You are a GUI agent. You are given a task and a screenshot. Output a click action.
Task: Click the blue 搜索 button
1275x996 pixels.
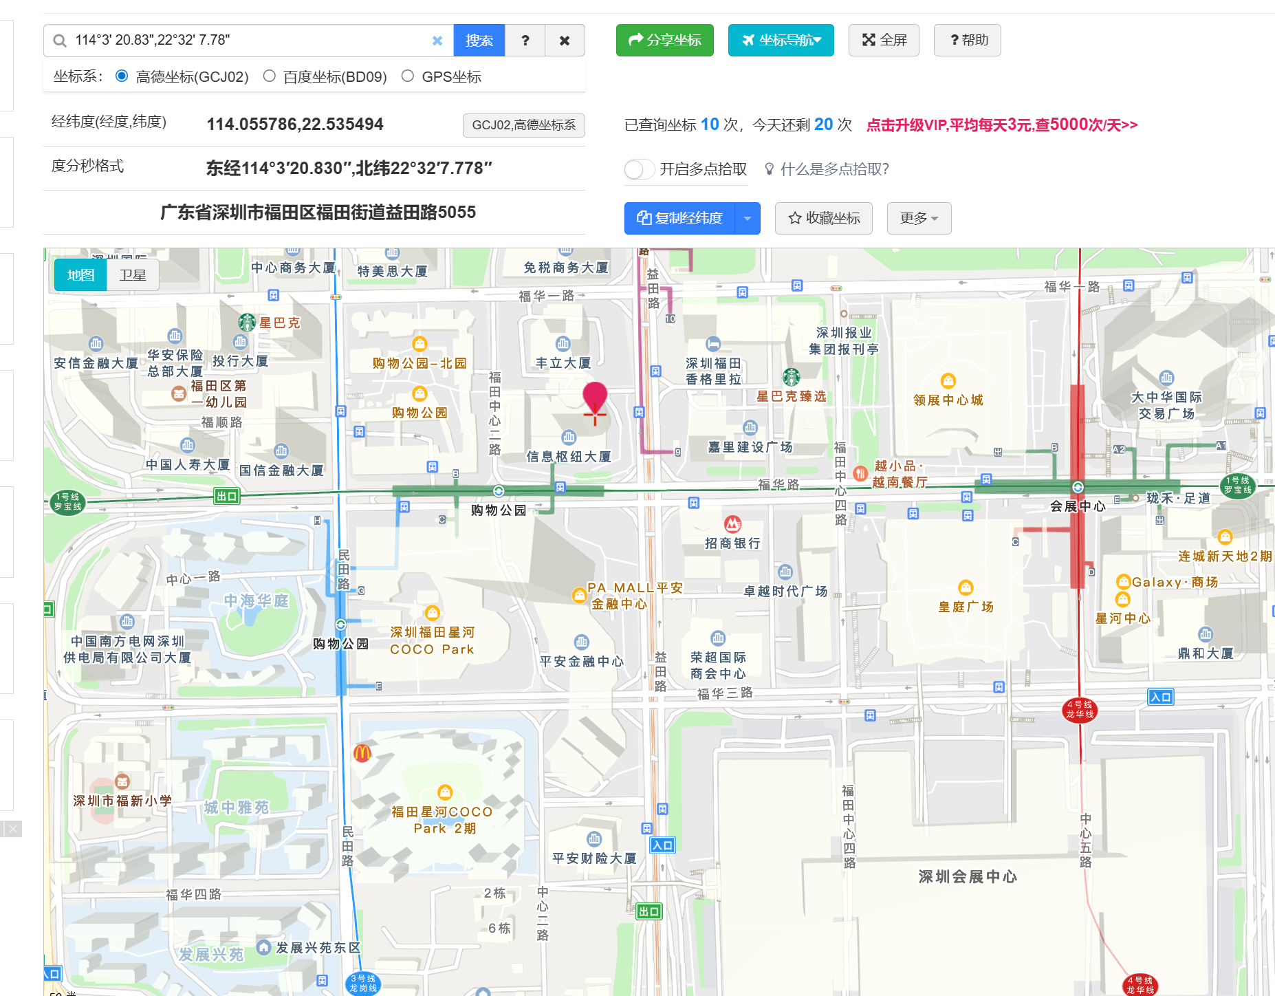click(479, 41)
